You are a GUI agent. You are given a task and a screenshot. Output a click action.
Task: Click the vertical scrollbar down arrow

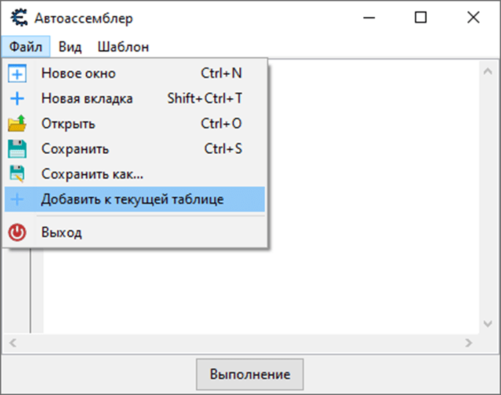[488, 324]
